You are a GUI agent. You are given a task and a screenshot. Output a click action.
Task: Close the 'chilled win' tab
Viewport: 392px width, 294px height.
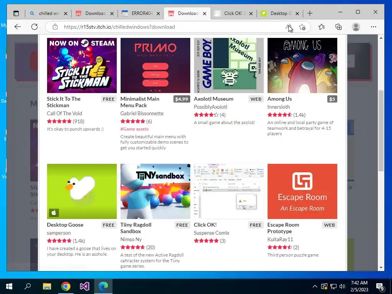[65, 13]
